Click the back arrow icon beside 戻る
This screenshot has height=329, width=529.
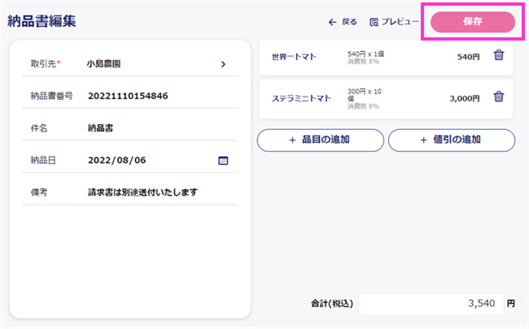[332, 22]
